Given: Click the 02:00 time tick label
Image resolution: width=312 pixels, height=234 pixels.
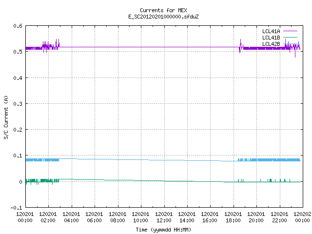Looking at the screenshot, I should click(x=48, y=220).
